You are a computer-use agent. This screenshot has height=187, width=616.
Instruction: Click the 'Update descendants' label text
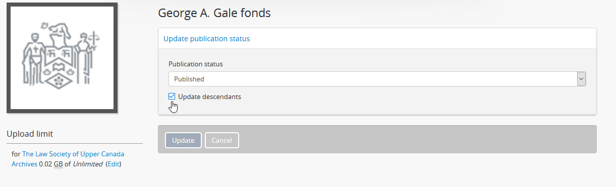[209, 97]
